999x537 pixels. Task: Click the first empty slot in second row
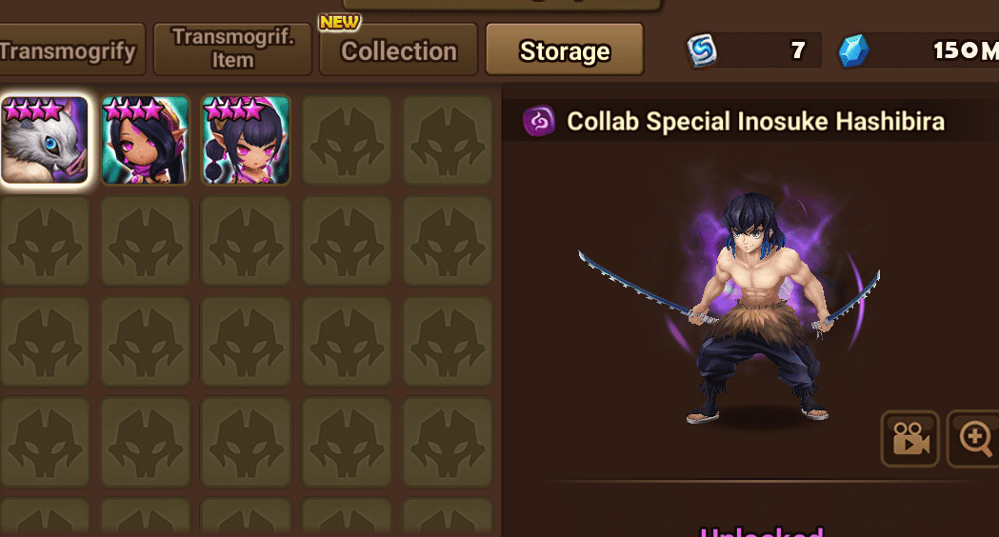click(x=45, y=241)
